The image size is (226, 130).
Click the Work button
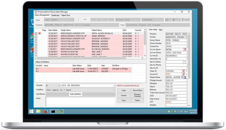pyautogui.click(x=124, y=90)
